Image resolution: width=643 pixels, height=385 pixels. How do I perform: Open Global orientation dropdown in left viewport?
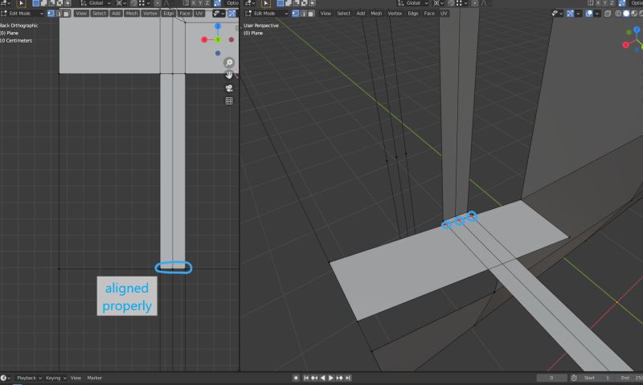[96, 3]
